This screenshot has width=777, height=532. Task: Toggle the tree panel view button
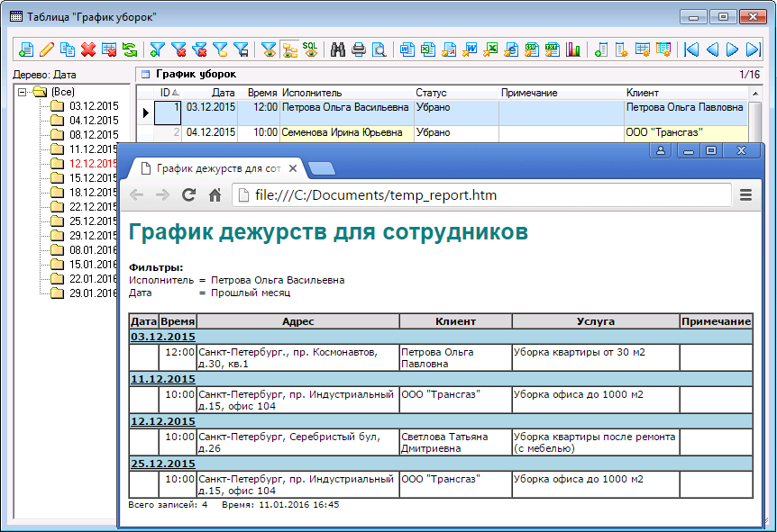tap(289, 50)
